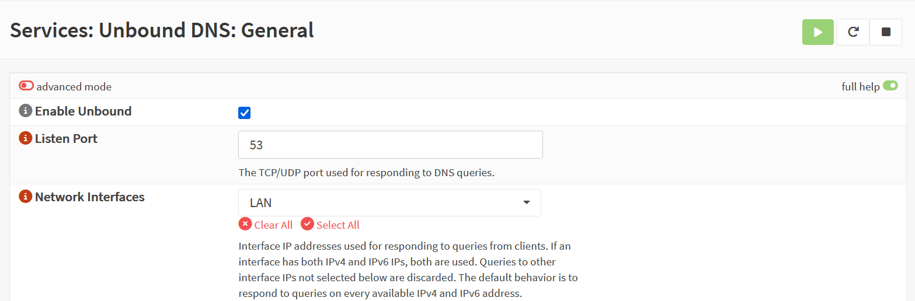This screenshot has height=301, width=915.
Task: Clear All selected network interfaces
Action: (x=266, y=225)
